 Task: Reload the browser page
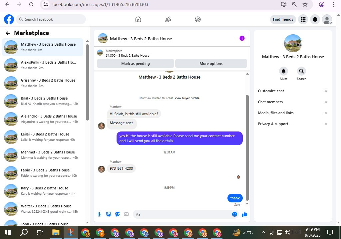click(x=31, y=4)
